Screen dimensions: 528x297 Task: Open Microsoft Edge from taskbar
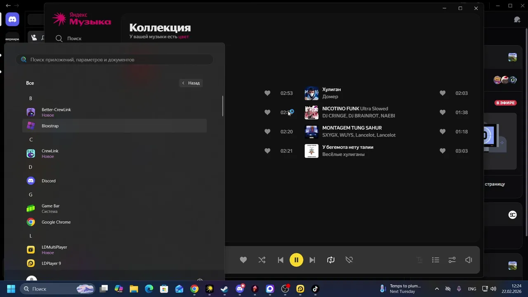pos(149,289)
